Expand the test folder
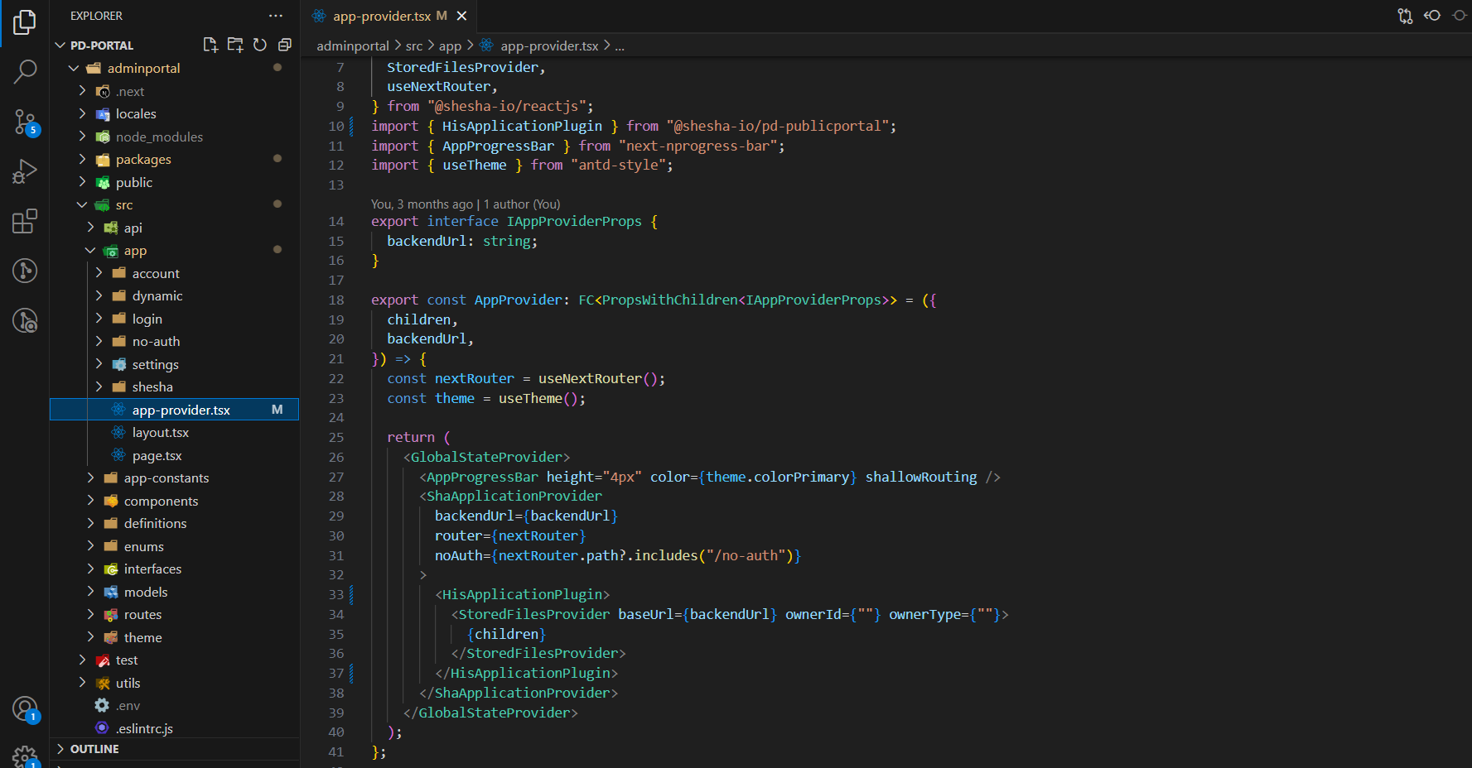 (82, 660)
